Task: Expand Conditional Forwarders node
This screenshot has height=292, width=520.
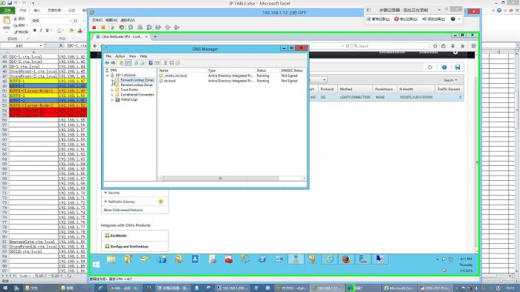Action: 112,95
